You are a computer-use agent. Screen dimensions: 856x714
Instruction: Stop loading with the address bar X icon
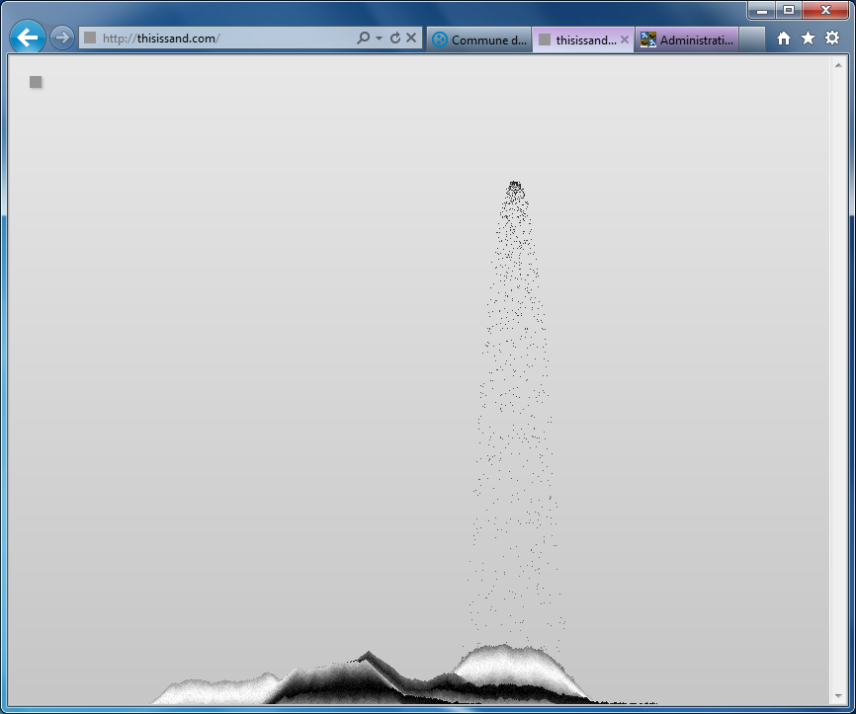[411, 38]
